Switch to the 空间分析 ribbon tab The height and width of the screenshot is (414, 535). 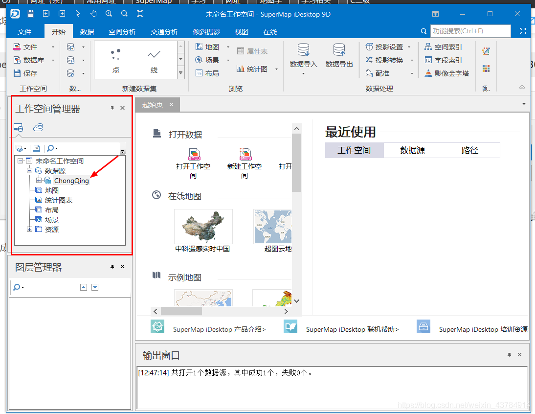122,32
